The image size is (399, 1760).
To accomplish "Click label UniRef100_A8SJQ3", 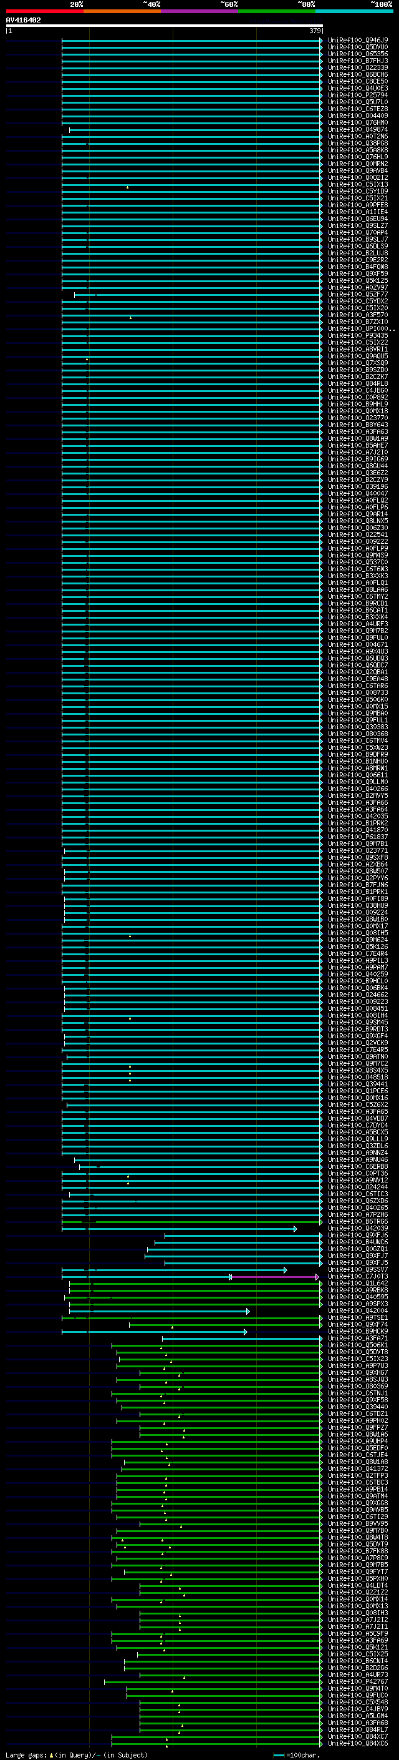I will point(357,1379).
